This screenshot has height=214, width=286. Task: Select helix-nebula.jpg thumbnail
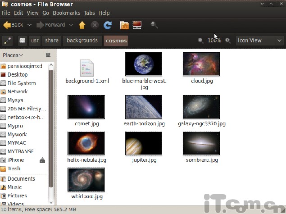86,143
